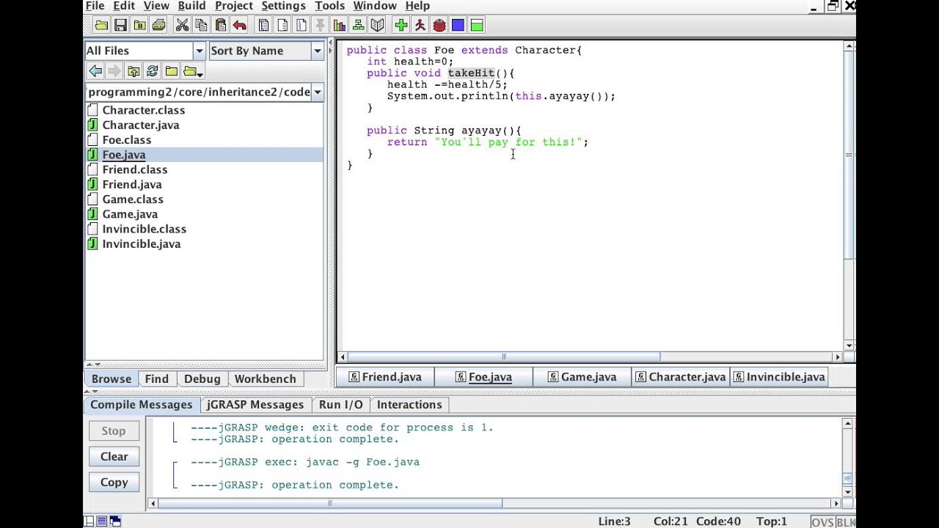939x528 pixels.
Task: Click the green window toolbar icon
Action: pos(477,26)
